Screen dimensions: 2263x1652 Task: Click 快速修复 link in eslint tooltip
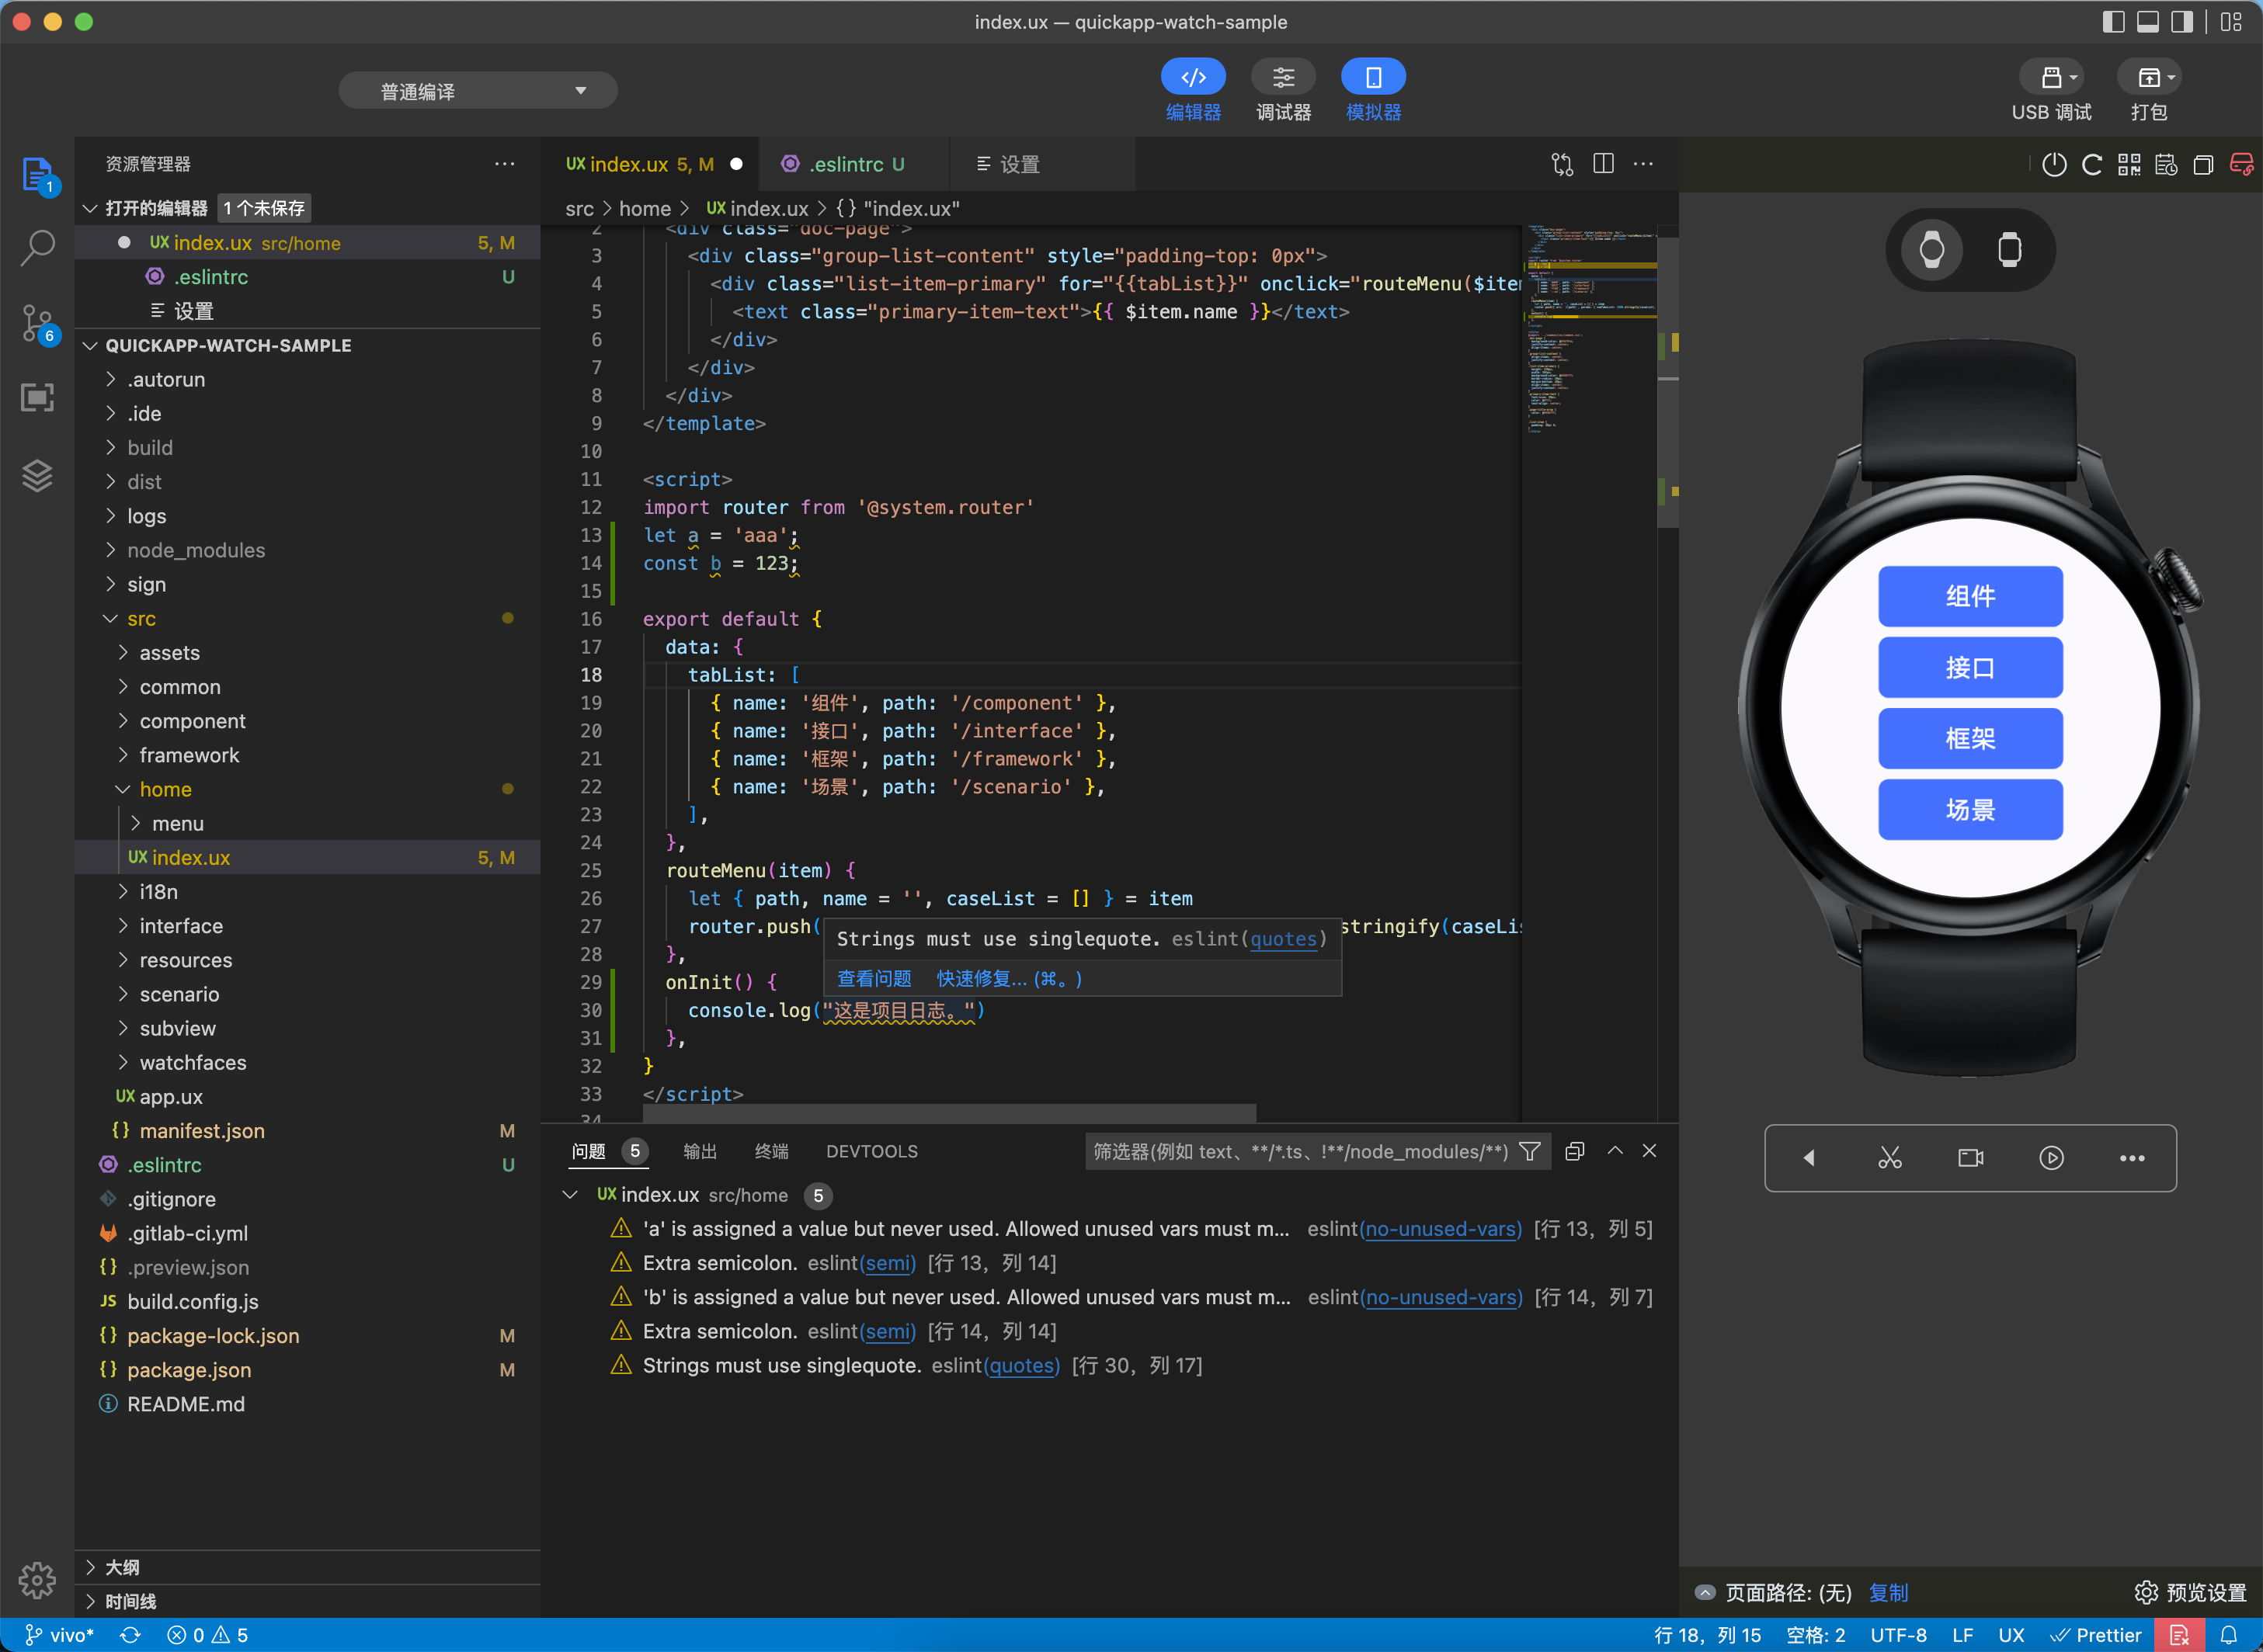tap(1009, 978)
